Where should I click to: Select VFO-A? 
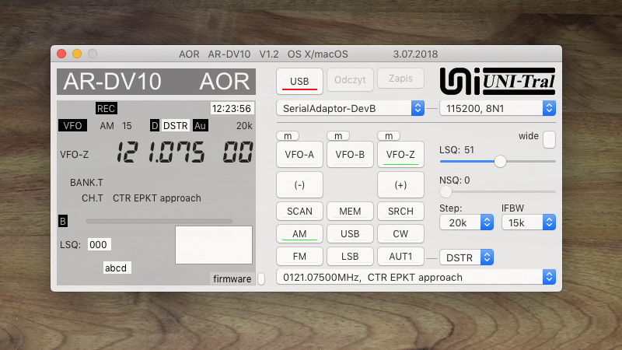pos(299,154)
